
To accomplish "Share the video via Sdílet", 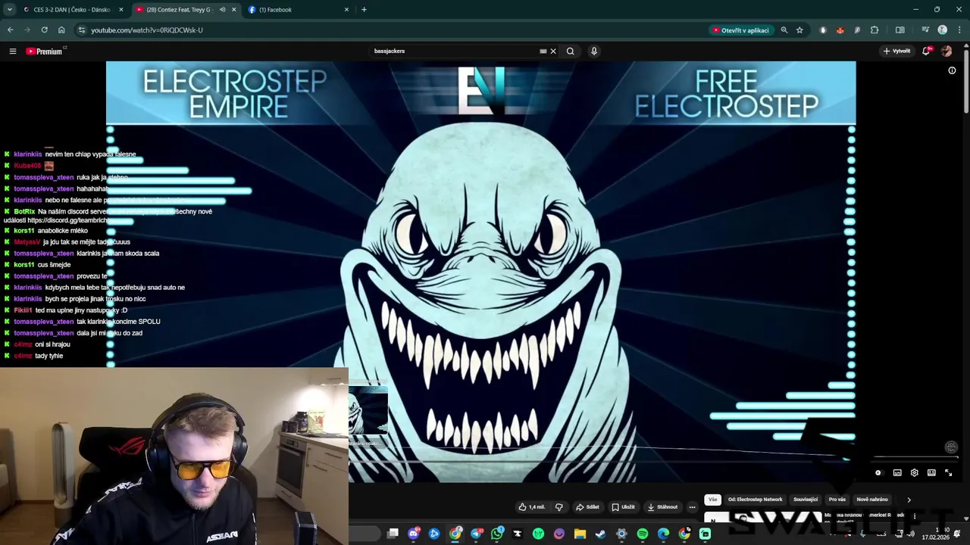I will click(x=587, y=507).
